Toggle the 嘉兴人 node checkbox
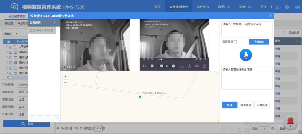The height and width of the screenshot is (134, 302). click(11, 63)
